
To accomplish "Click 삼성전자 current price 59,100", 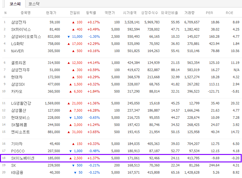I will click(x=55, y=22).
